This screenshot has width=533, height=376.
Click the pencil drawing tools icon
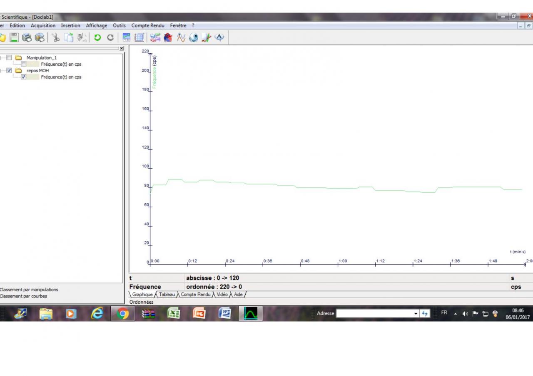[x=207, y=38]
